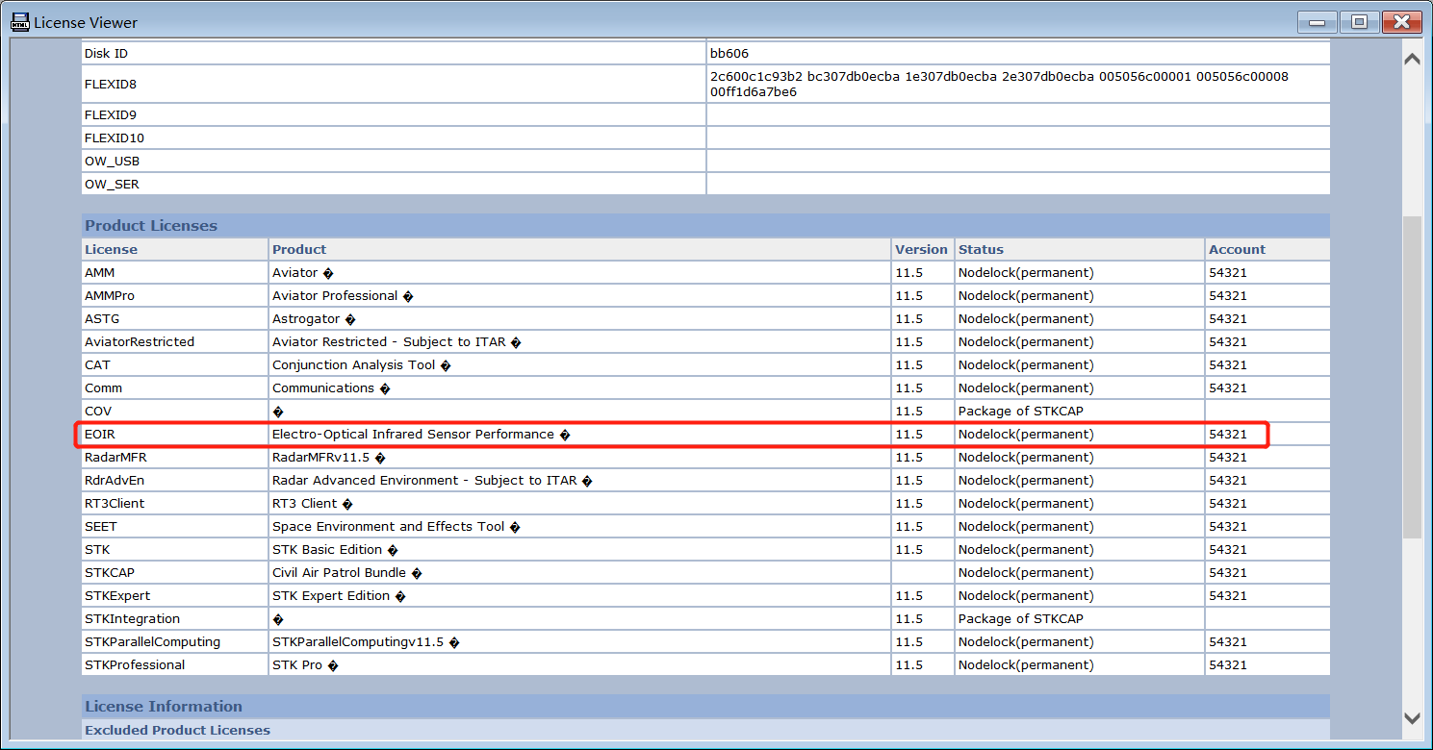Click the Version column header
The height and width of the screenshot is (750, 1433).
tap(921, 249)
